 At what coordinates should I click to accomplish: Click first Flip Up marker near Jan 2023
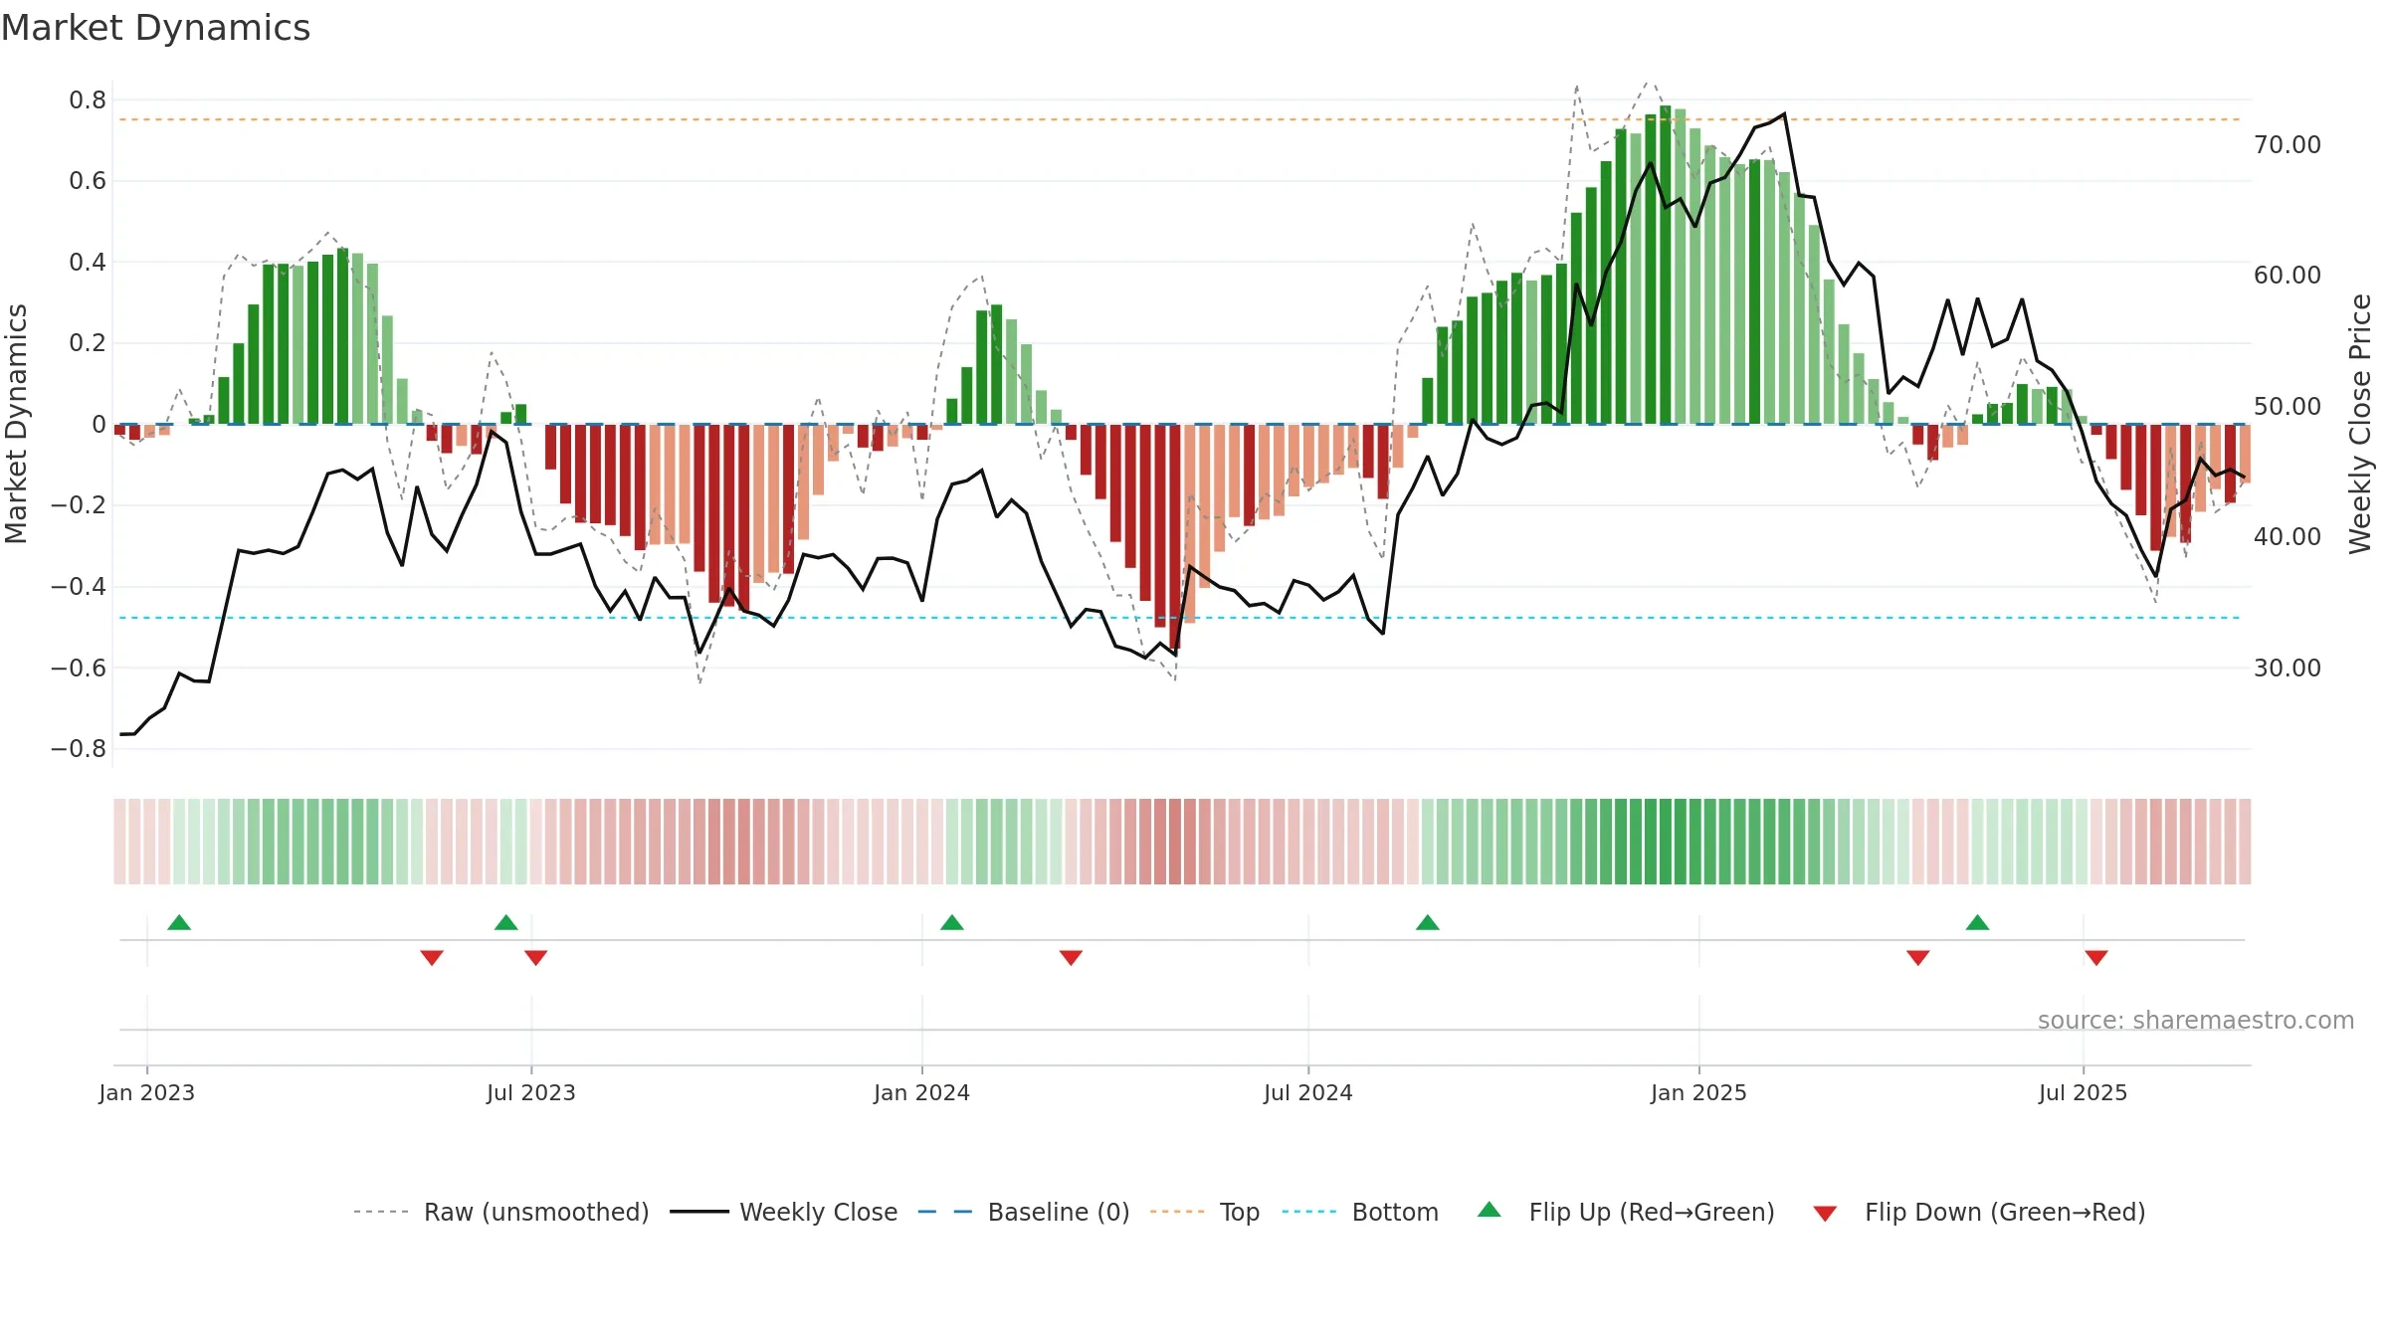point(179,922)
